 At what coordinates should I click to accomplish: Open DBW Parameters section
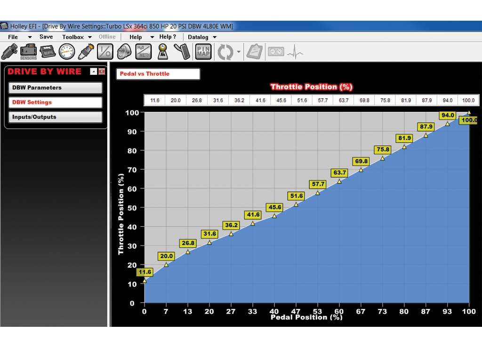click(56, 88)
